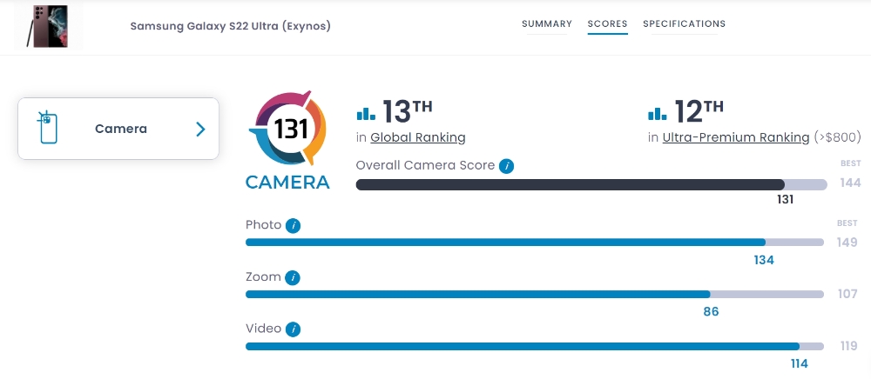Open the Global Ranking link
The height and width of the screenshot is (379, 871).
pos(418,138)
